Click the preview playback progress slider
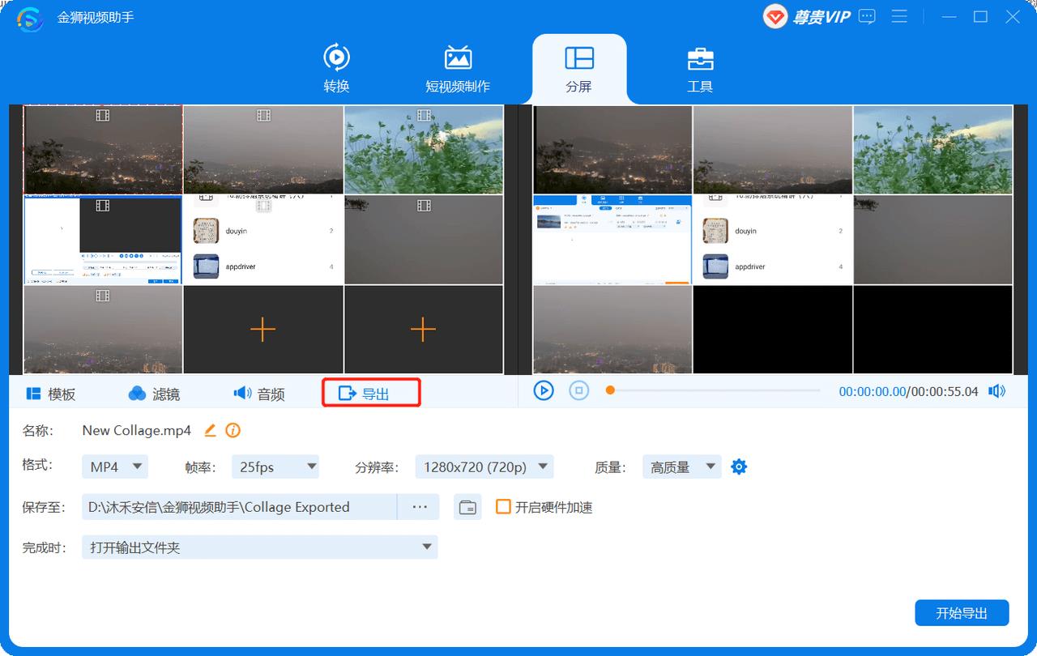 coord(713,391)
